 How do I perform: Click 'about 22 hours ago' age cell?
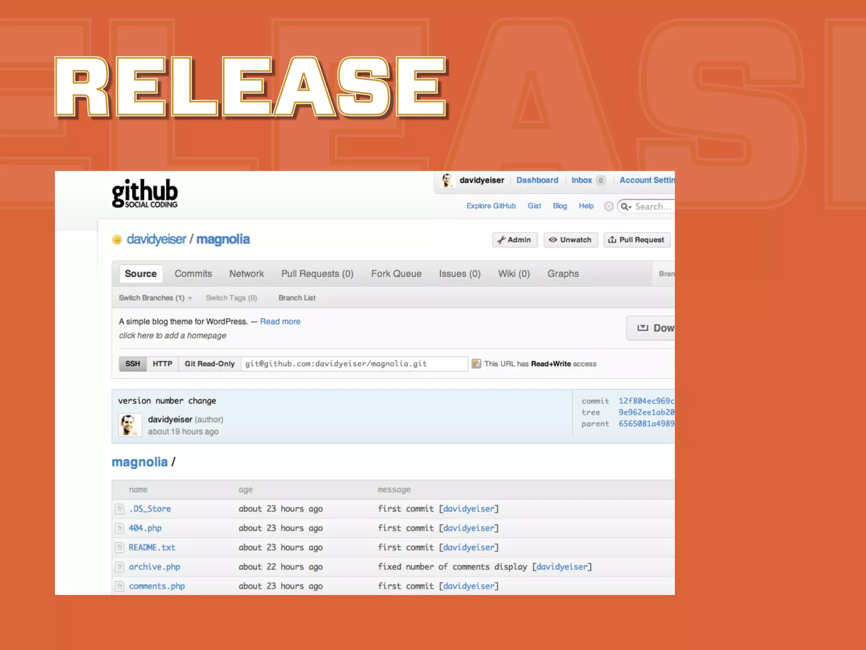280,567
